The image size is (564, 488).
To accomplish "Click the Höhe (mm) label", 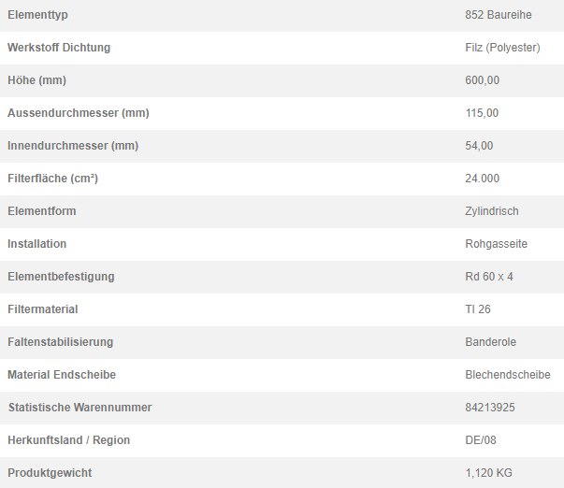I will pos(37,80).
